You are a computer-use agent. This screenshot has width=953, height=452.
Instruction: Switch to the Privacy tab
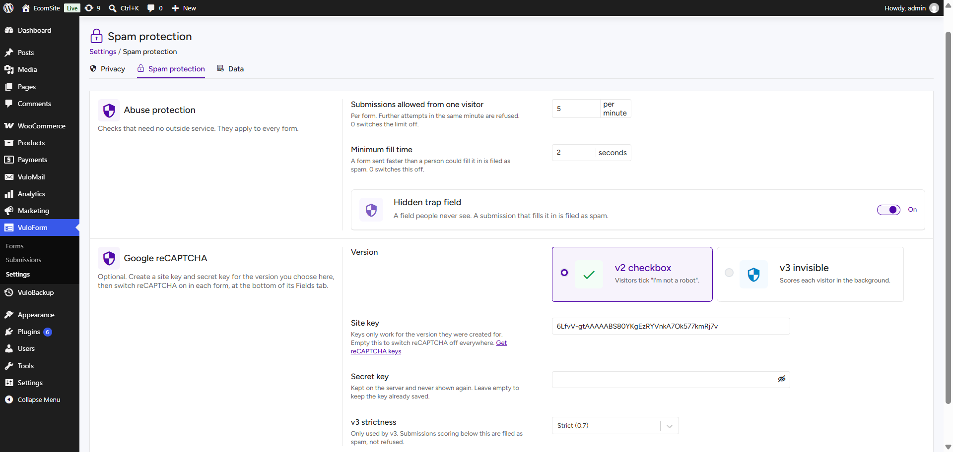click(x=107, y=69)
